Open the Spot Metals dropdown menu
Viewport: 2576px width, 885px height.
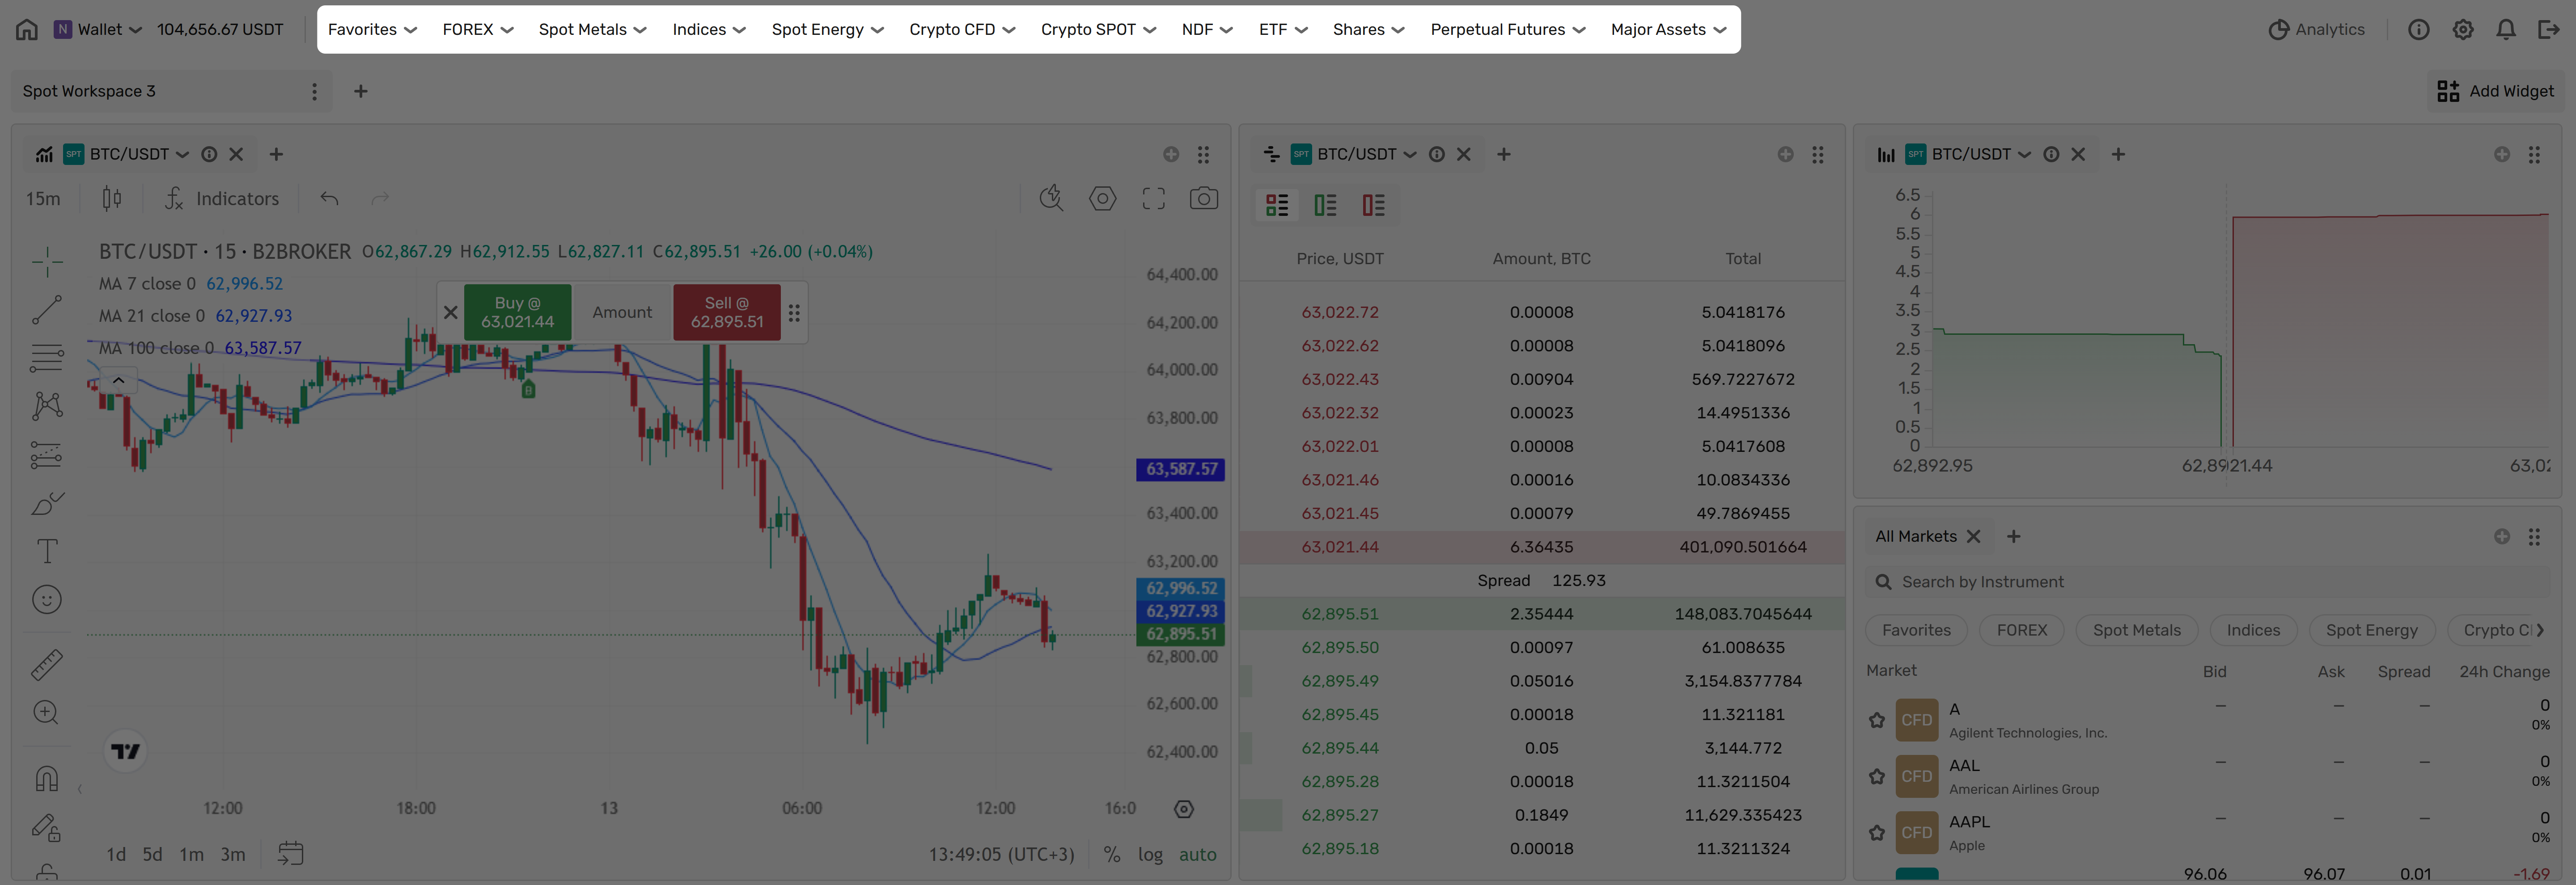(x=592, y=29)
